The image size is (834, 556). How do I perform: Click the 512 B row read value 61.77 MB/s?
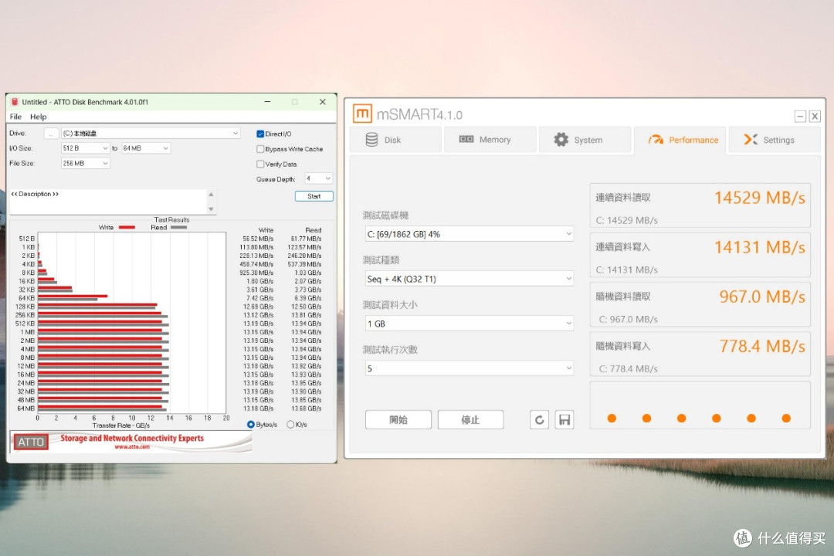pos(306,239)
